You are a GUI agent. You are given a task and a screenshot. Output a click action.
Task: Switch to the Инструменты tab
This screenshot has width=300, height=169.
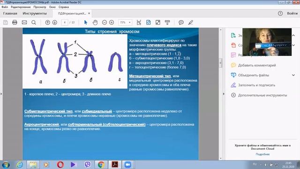coord(35,14)
